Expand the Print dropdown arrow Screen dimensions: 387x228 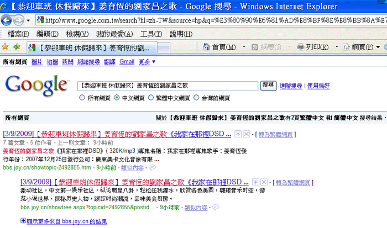pos(336,46)
